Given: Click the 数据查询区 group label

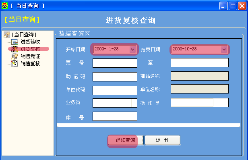Looking at the screenshot, I should (x=74, y=33).
